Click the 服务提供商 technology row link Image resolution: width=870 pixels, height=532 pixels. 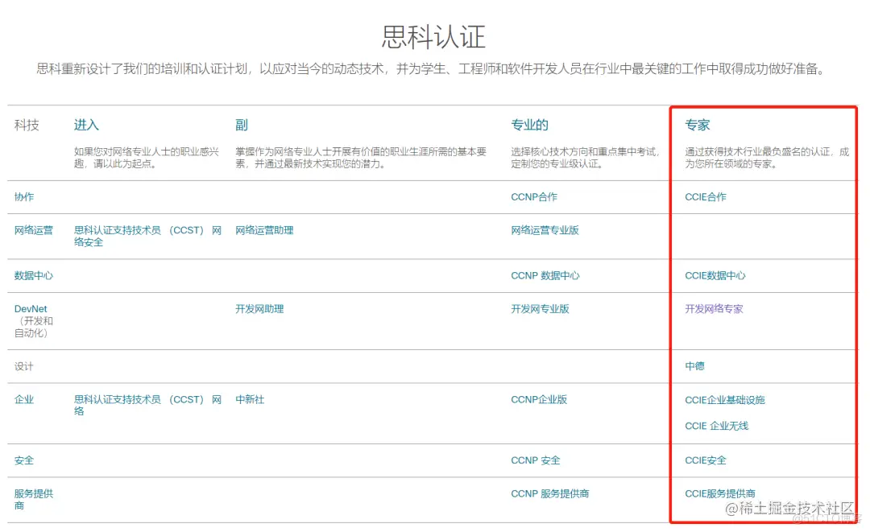tap(33, 500)
